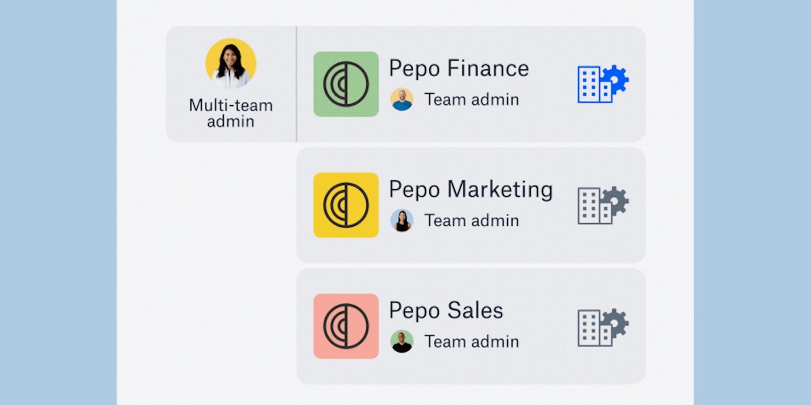Click the Pepo Marketing team admin avatar
The image size is (811, 405).
tap(401, 221)
